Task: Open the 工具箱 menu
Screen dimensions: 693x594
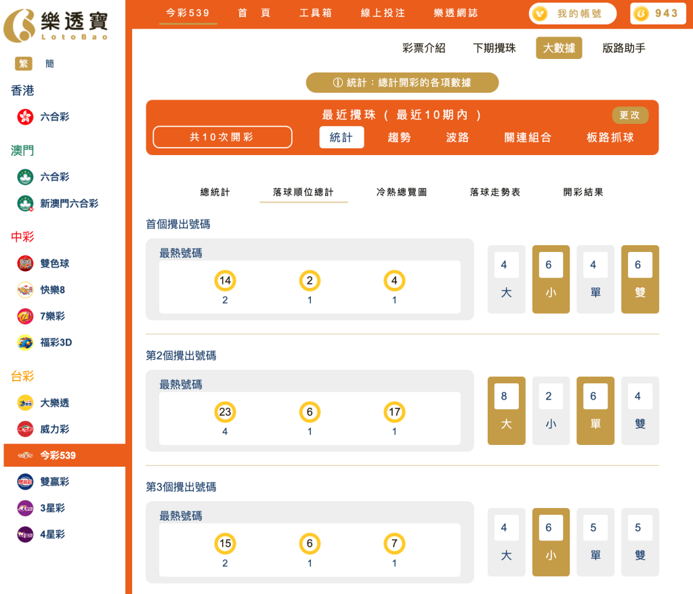Action: [x=314, y=12]
